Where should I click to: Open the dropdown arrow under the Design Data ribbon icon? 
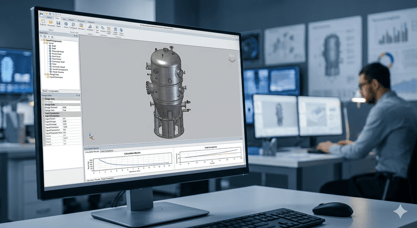point(73,29)
